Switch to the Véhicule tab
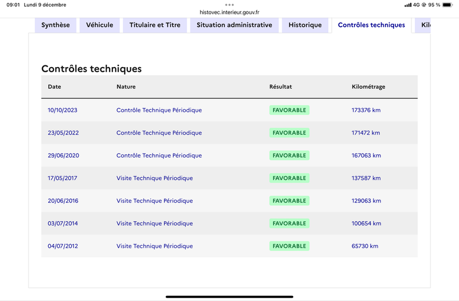The width and height of the screenshot is (459, 301). click(99, 25)
